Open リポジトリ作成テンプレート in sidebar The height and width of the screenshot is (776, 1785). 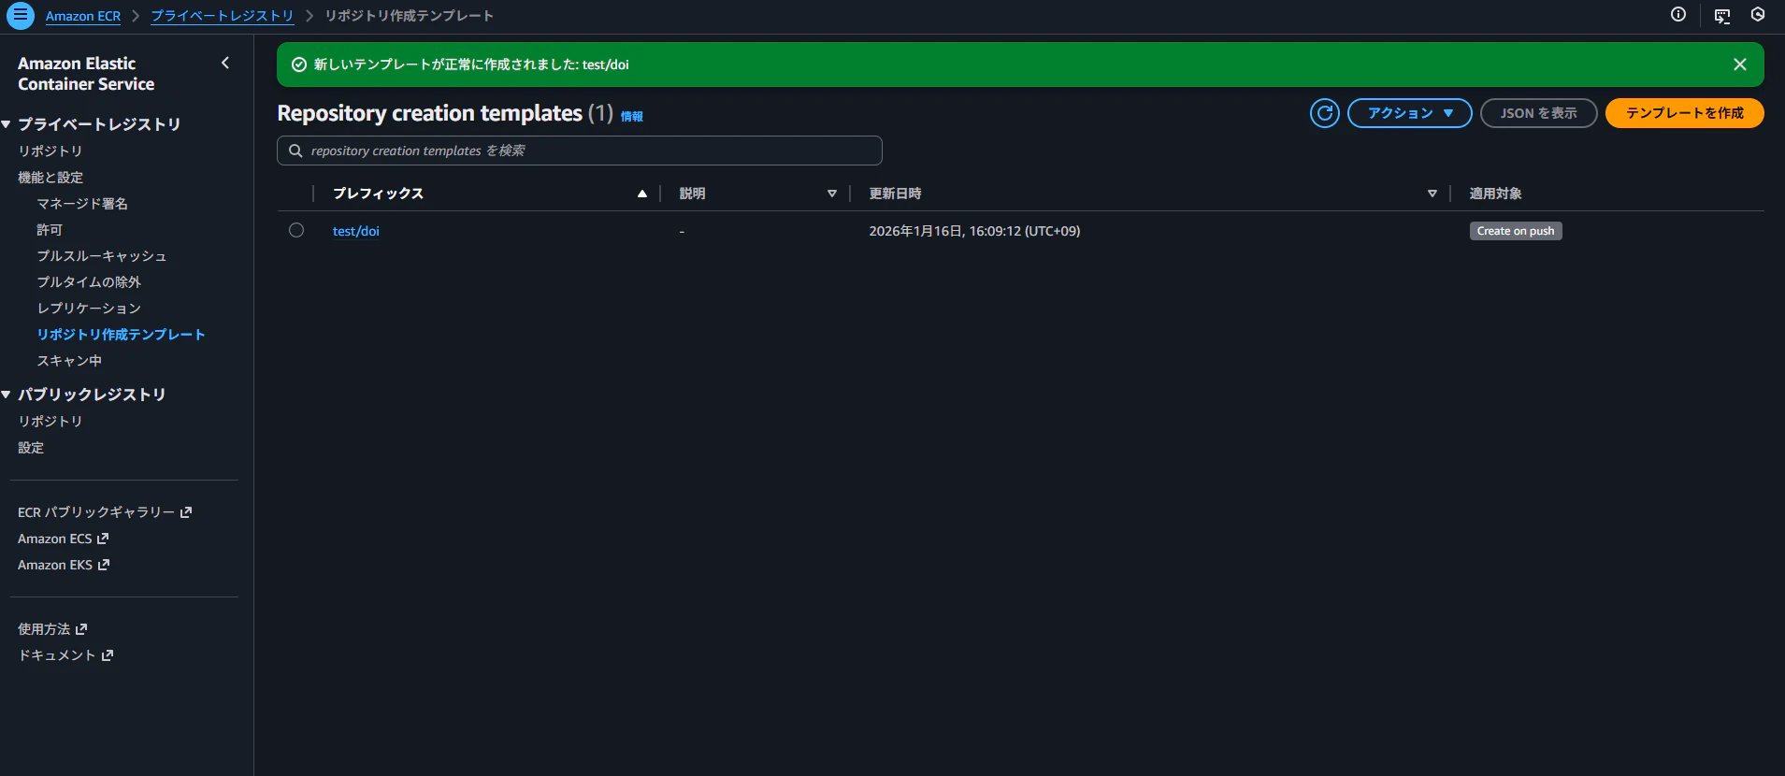(121, 335)
